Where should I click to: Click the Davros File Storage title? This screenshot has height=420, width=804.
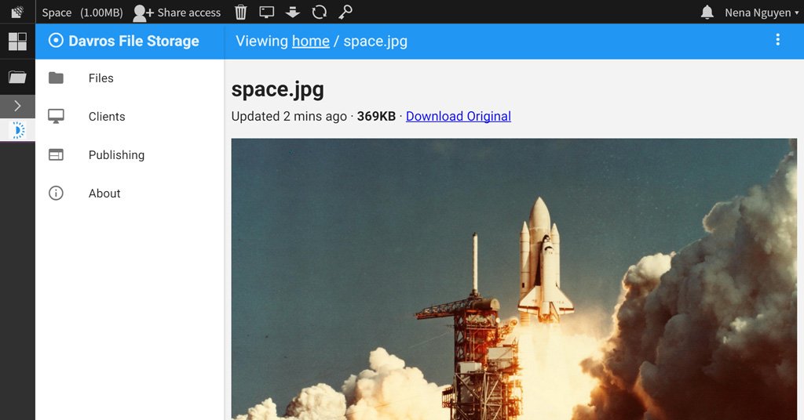click(x=133, y=41)
